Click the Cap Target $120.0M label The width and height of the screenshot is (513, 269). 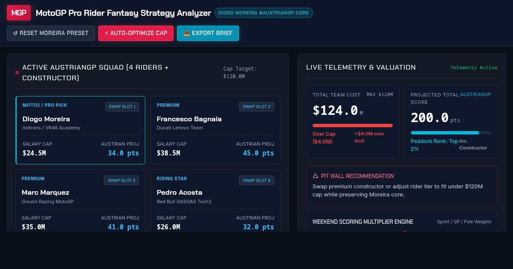(x=240, y=72)
